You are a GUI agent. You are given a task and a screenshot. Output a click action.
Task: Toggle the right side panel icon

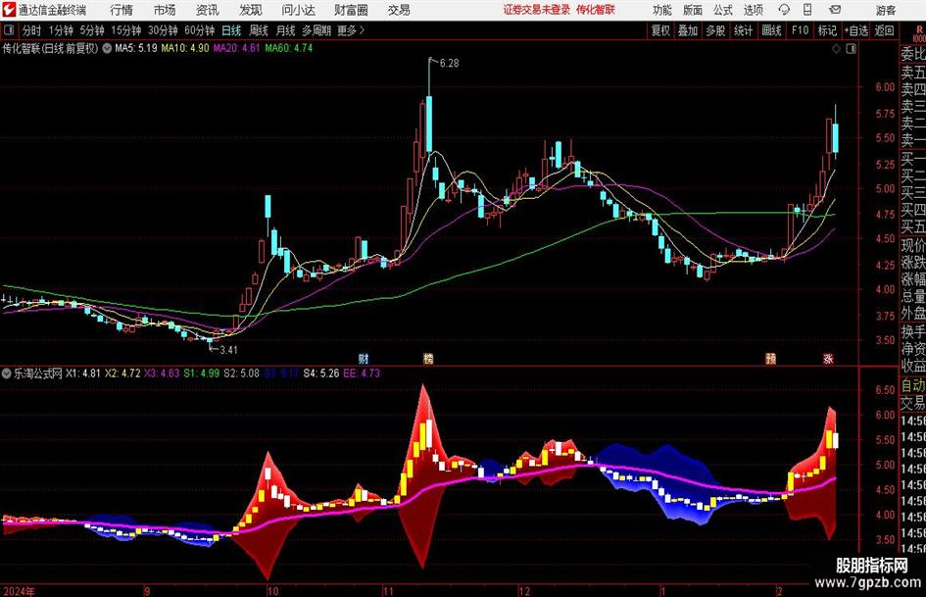851,49
